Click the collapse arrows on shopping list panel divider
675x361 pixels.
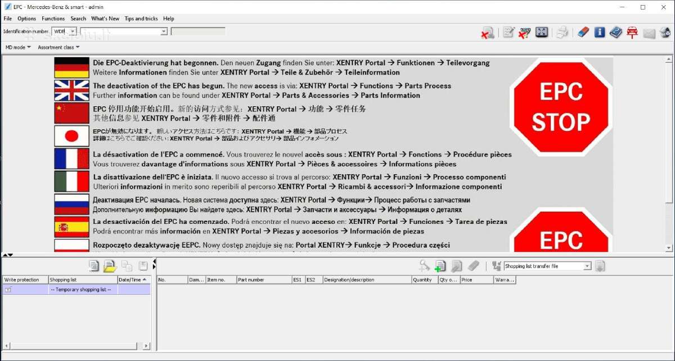[x=154, y=263]
